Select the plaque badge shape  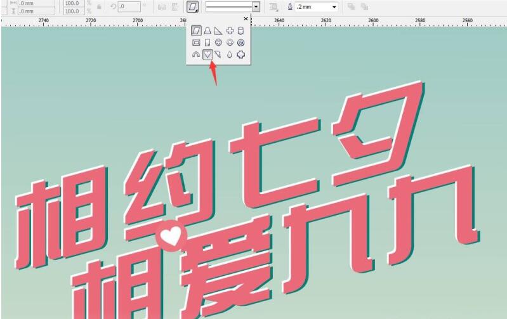[x=240, y=55]
